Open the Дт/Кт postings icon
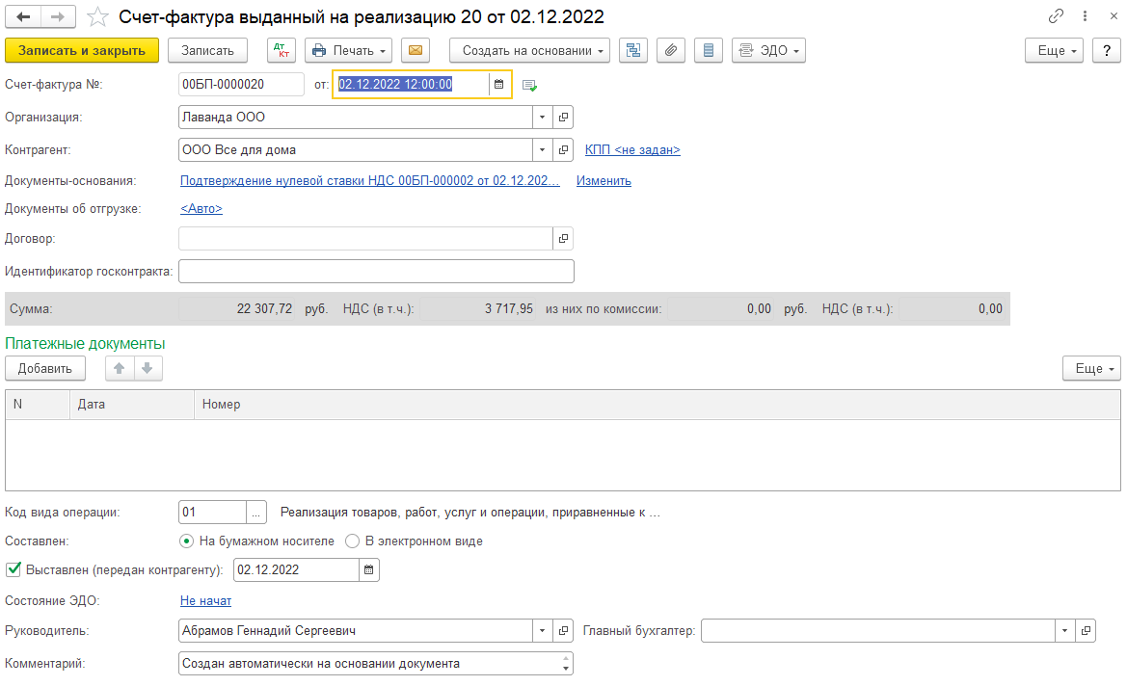This screenshot has height=686, width=1127. click(x=282, y=50)
